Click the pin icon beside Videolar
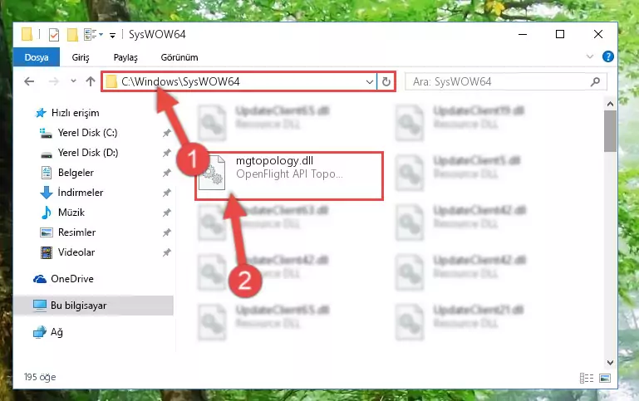Image resolution: width=639 pixels, height=401 pixels. (167, 252)
